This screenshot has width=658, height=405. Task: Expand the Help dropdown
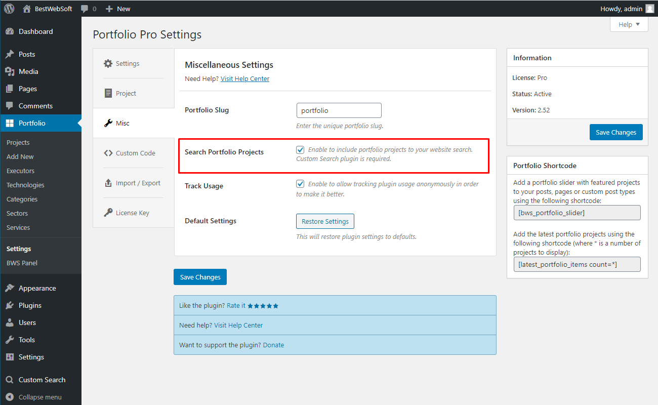click(x=629, y=24)
